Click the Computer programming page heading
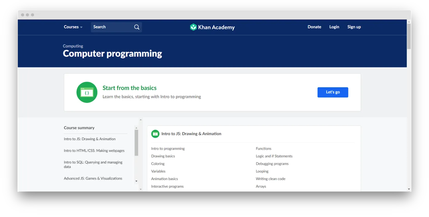The image size is (429, 217). point(112,54)
